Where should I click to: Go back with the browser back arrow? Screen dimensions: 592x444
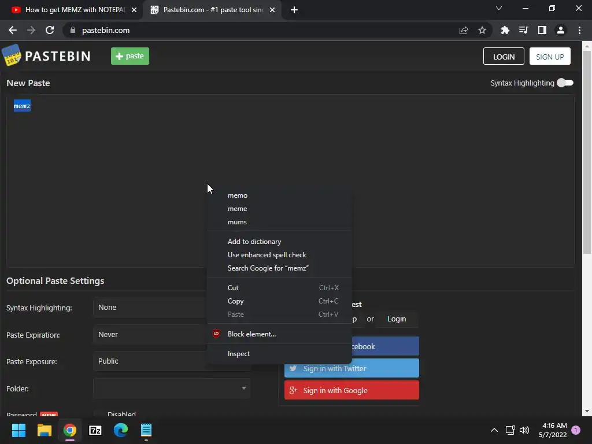coord(13,30)
